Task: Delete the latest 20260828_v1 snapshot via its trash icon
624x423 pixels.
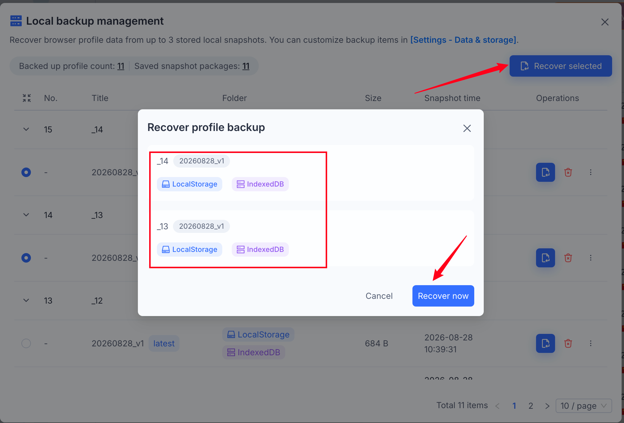Action: (568, 343)
